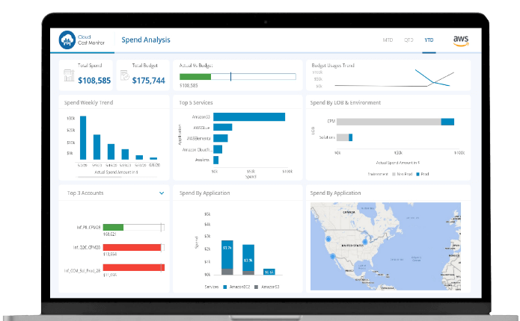520x321 pixels.
Task: Click the Total Spend calculator icon
Action: (x=68, y=75)
